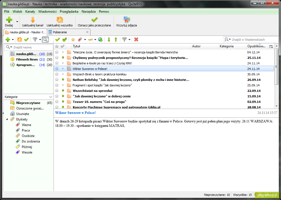
Task: Click the star icon in news toolbar
Action: click(73, 40)
